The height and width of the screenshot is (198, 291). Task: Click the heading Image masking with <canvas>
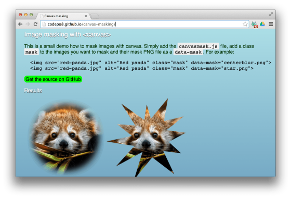pos(68,34)
